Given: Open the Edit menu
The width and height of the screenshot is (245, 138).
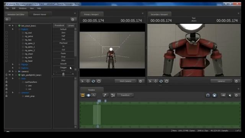Looking at the screenshot, I should click(x=14, y=8).
